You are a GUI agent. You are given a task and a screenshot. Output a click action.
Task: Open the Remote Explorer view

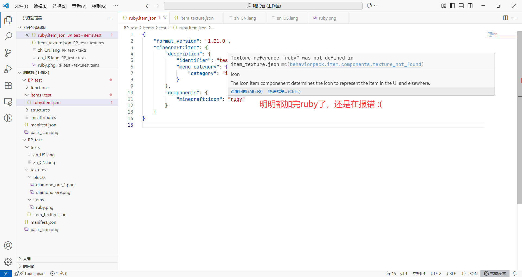(x=8, y=102)
